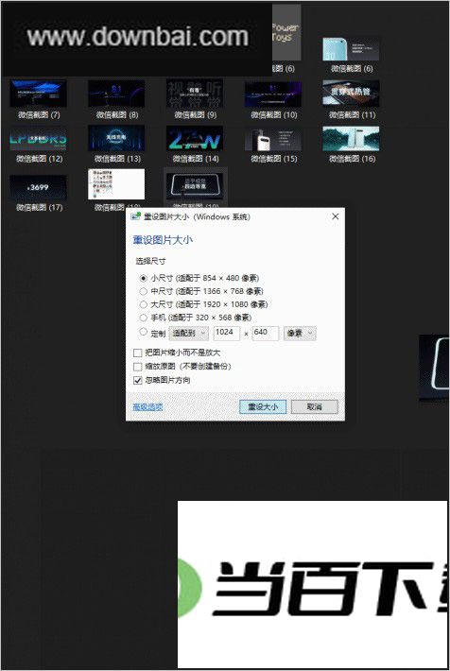Open the 适配到 fit mode dropdown
Image resolution: width=450 pixels, height=671 pixels.
189,334
